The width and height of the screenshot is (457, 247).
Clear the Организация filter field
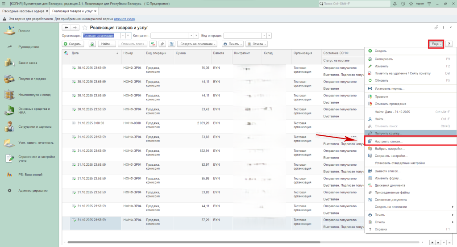click(x=128, y=35)
